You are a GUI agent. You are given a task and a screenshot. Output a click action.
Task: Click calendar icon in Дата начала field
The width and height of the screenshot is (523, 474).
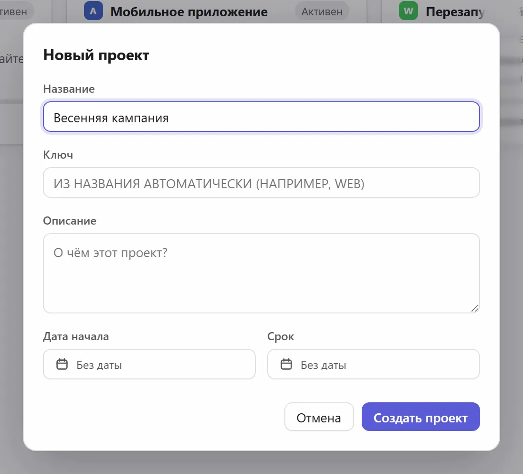pyautogui.click(x=62, y=364)
